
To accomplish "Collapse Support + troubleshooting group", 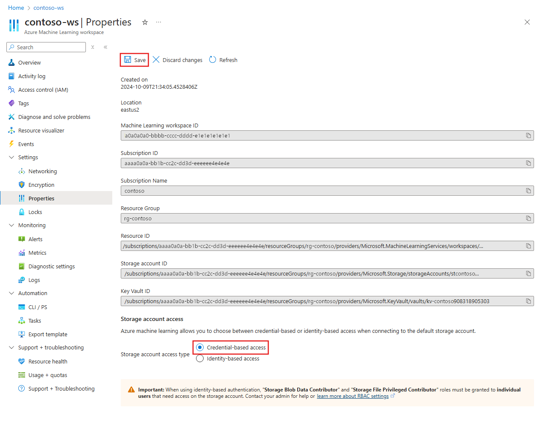I will pyautogui.click(x=11, y=347).
